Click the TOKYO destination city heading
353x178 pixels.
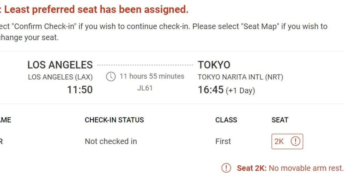coord(214,65)
